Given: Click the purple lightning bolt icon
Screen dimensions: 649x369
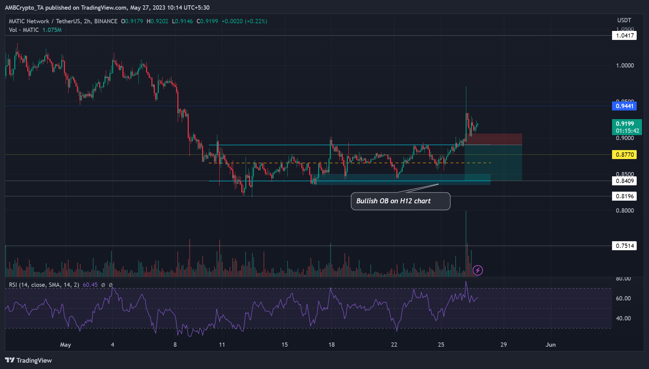Looking at the screenshot, I should pyautogui.click(x=478, y=270).
